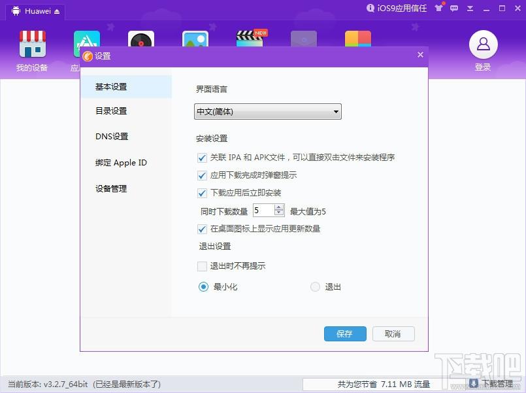Eject the Huawei device
The image size is (526, 393).
(x=57, y=12)
